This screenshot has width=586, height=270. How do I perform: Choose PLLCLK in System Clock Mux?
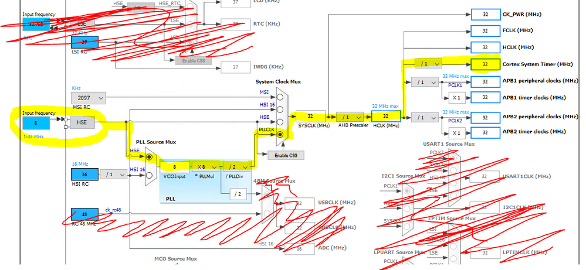[x=280, y=134]
